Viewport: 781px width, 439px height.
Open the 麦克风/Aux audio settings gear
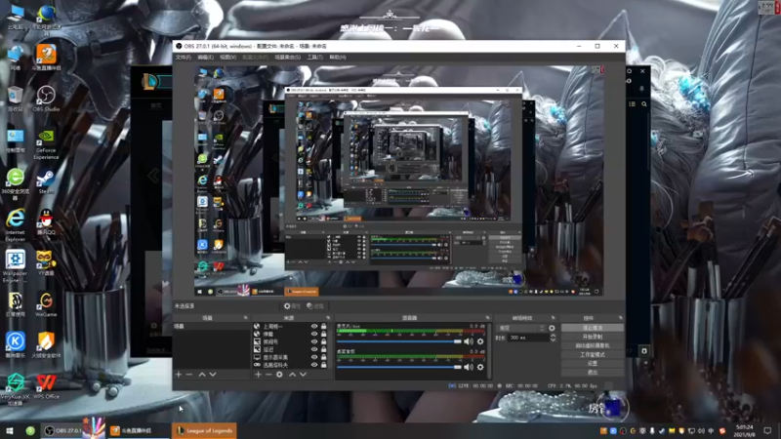pos(480,341)
